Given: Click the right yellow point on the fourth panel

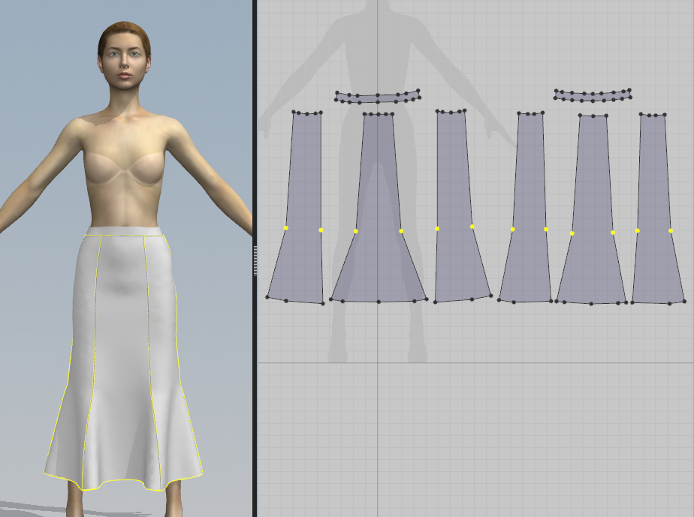Looking at the screenshot, I should click(546, 229).
